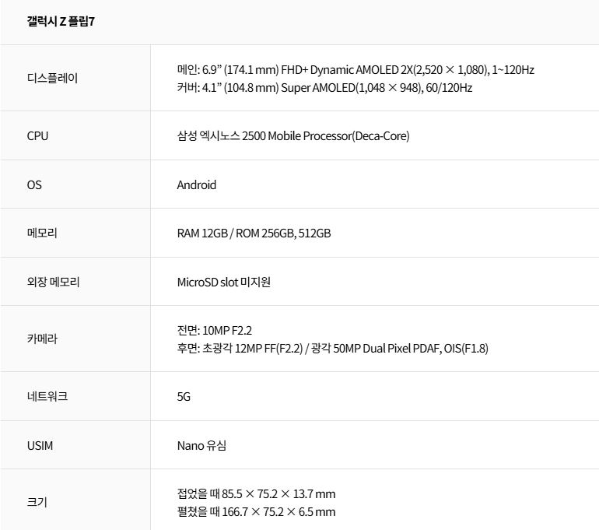The width and height of the screenshot is (599, 530).
Task: Click the Nano 유심 value text
Action: (x=201, y=445)
